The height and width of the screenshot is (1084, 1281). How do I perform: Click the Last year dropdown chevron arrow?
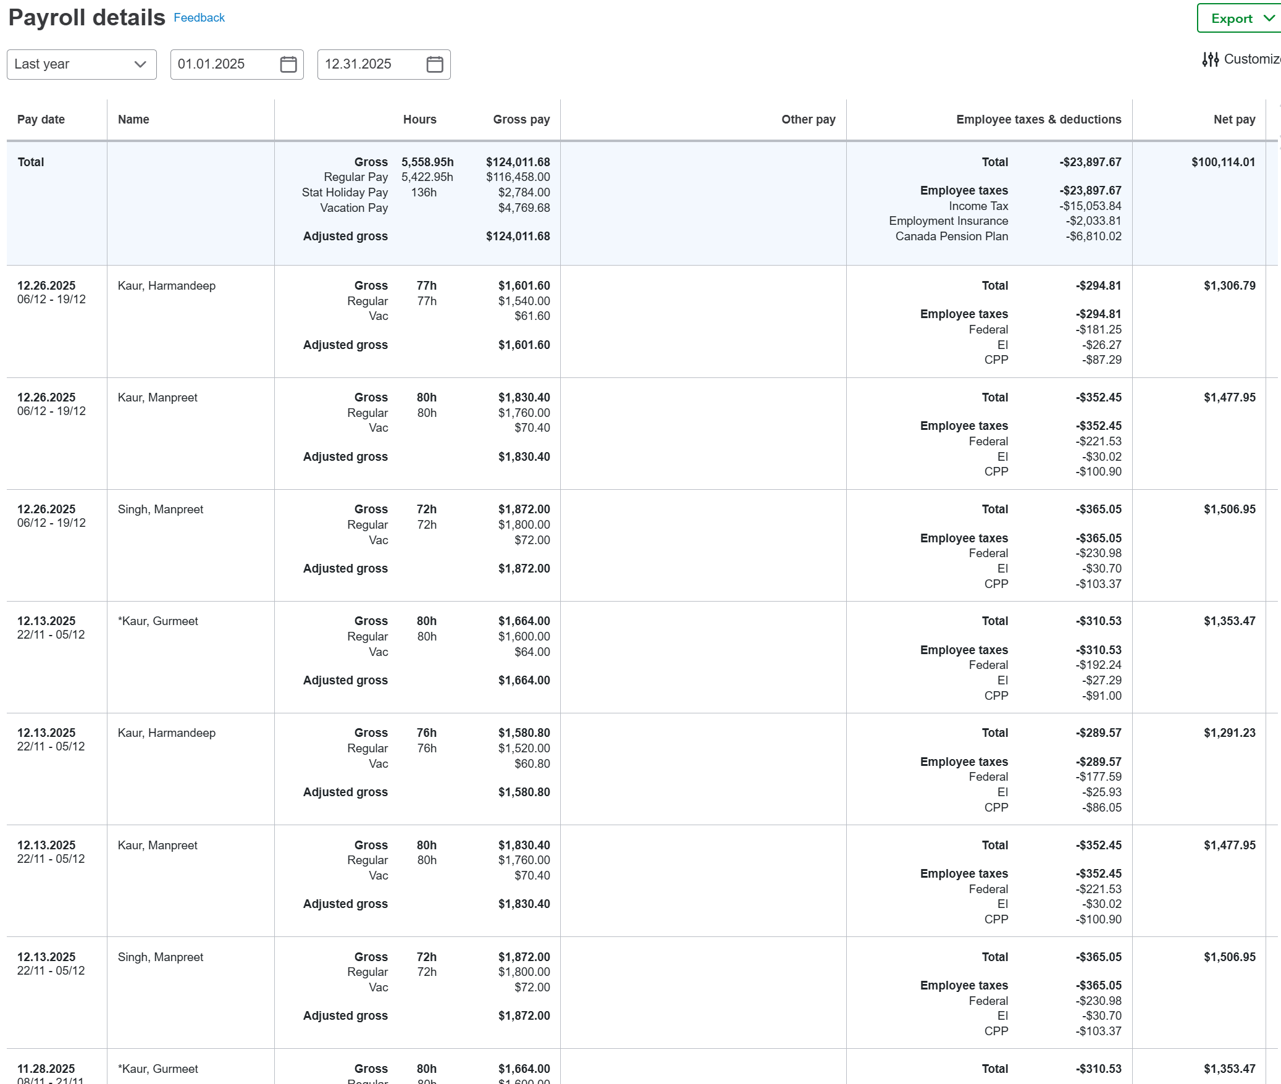tap(140, 64)
